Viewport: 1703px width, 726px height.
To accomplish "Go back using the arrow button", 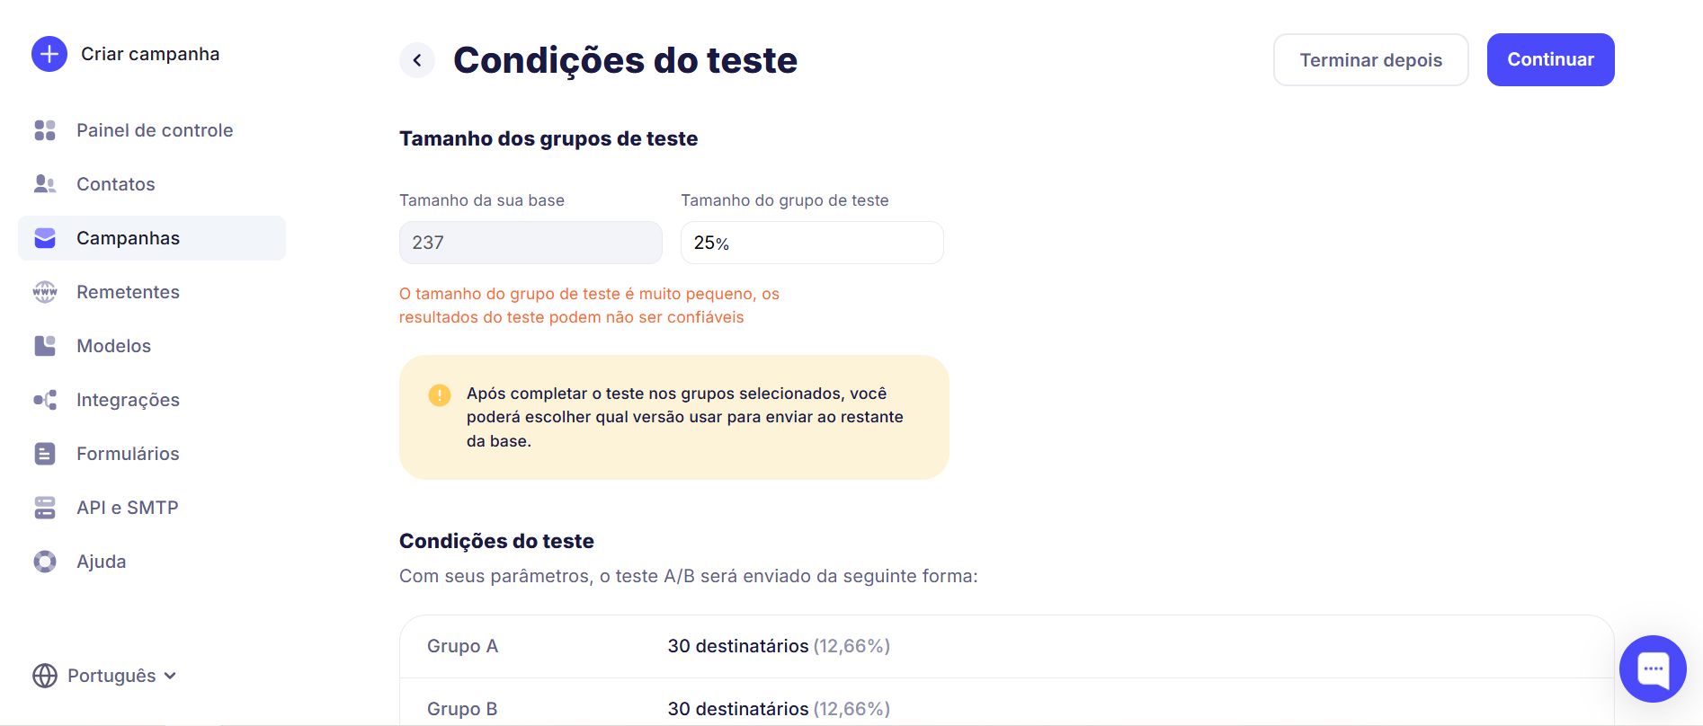I will (x=417, y=60).
